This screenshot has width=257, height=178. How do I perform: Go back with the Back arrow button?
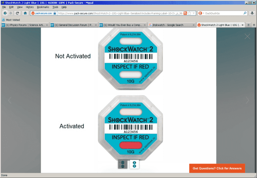click(5, 13)
